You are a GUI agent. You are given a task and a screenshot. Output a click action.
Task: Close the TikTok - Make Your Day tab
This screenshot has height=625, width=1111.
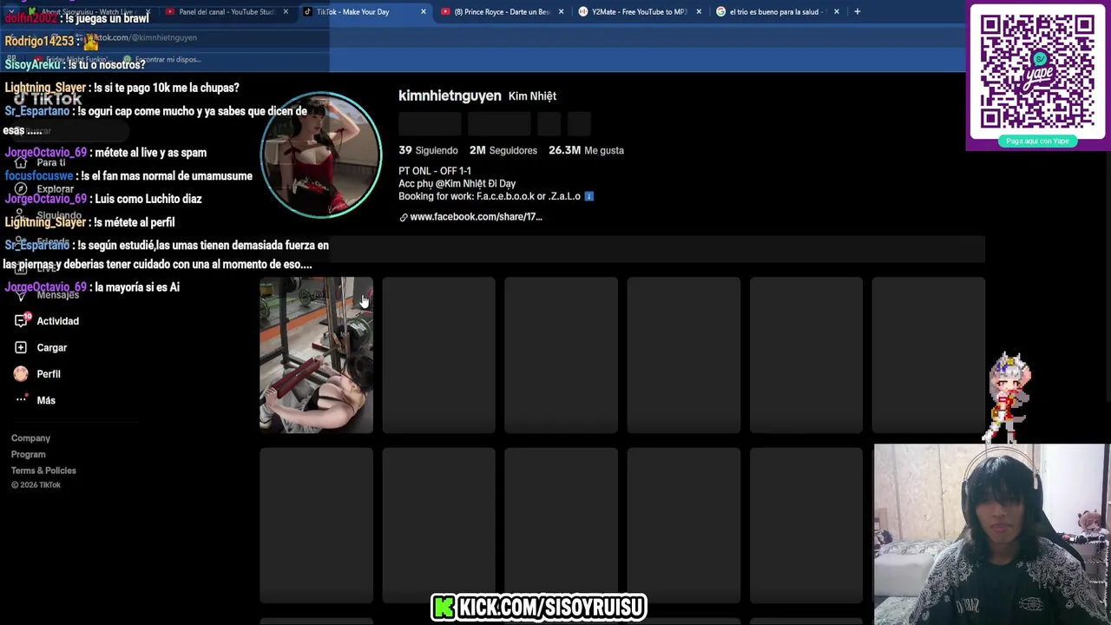tap(424, 11)
